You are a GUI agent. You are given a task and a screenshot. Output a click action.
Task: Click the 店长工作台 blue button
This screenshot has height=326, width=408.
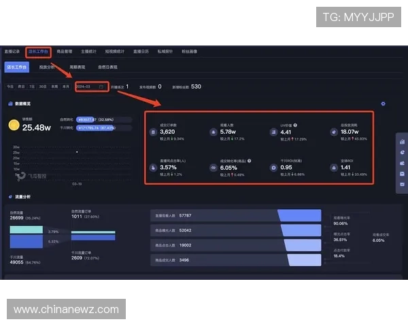pyautogui.click(x=16, y=68)
